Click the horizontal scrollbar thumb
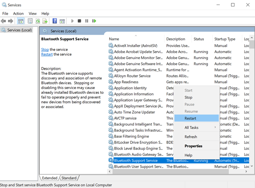This screenshot has height=188, width=255. (x=170, y=171)
